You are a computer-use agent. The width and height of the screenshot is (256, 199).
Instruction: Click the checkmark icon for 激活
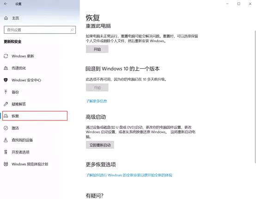(6, 128)
